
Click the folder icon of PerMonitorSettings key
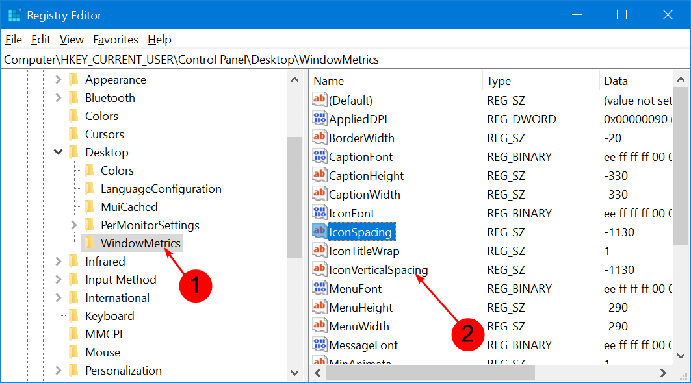[89, 225]
